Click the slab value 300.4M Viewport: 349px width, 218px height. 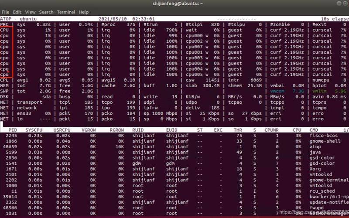point(211,85)
